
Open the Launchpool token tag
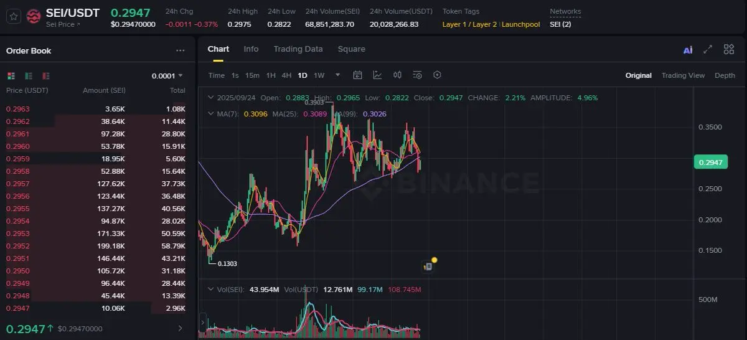521,24
